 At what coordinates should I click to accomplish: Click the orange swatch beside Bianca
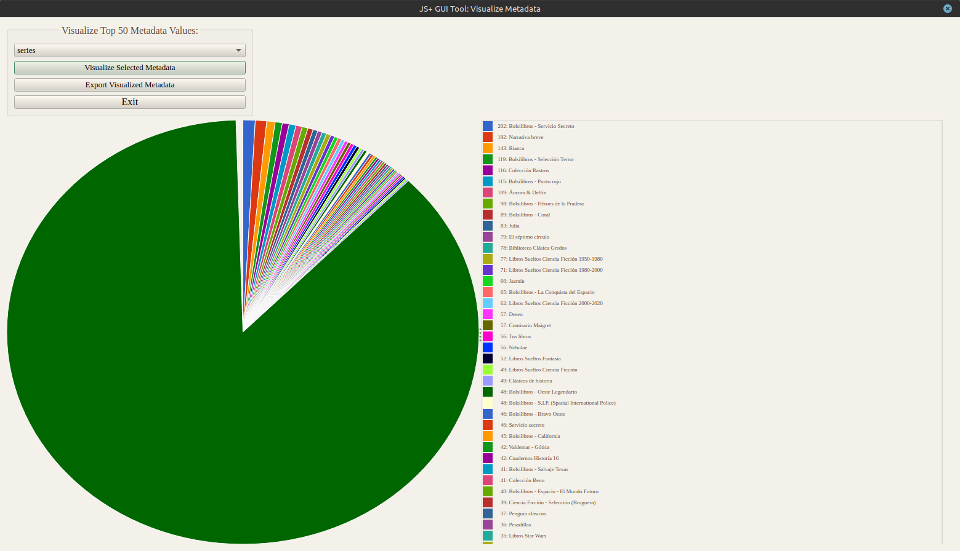click(488, 148)
